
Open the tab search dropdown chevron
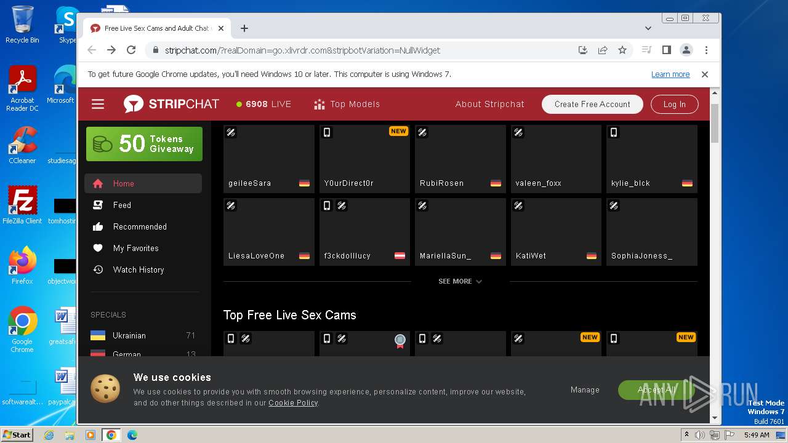(648, 28)
